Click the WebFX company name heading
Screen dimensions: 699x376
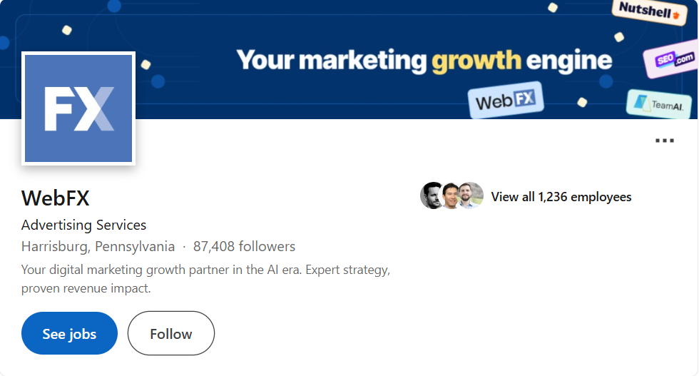(x=56, y=198)
